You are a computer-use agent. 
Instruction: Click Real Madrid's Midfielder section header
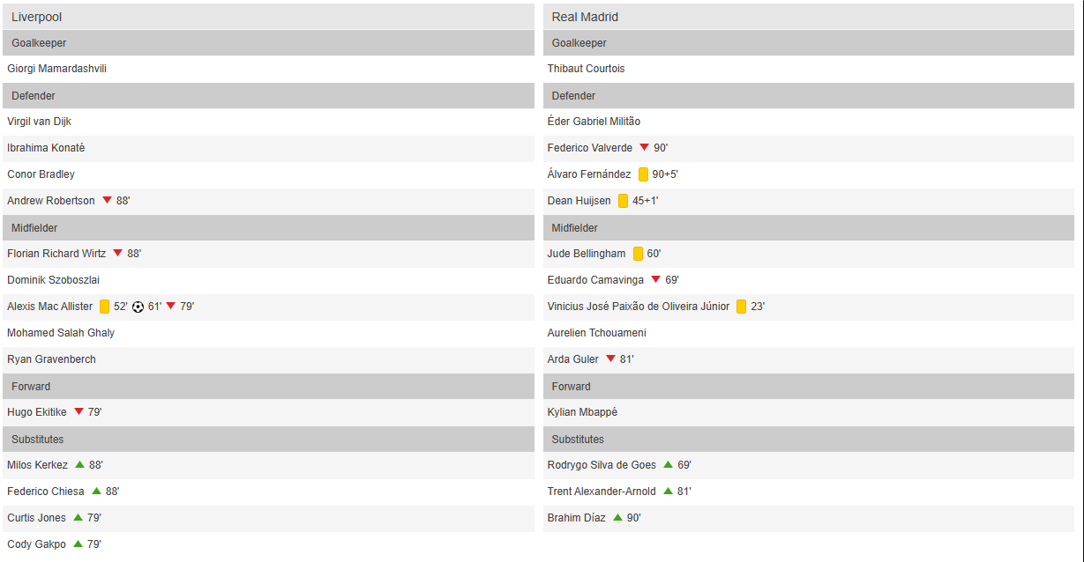574,227
